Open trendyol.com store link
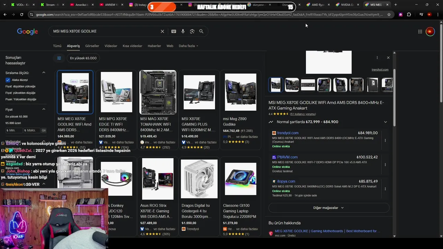 pos(288,133)
